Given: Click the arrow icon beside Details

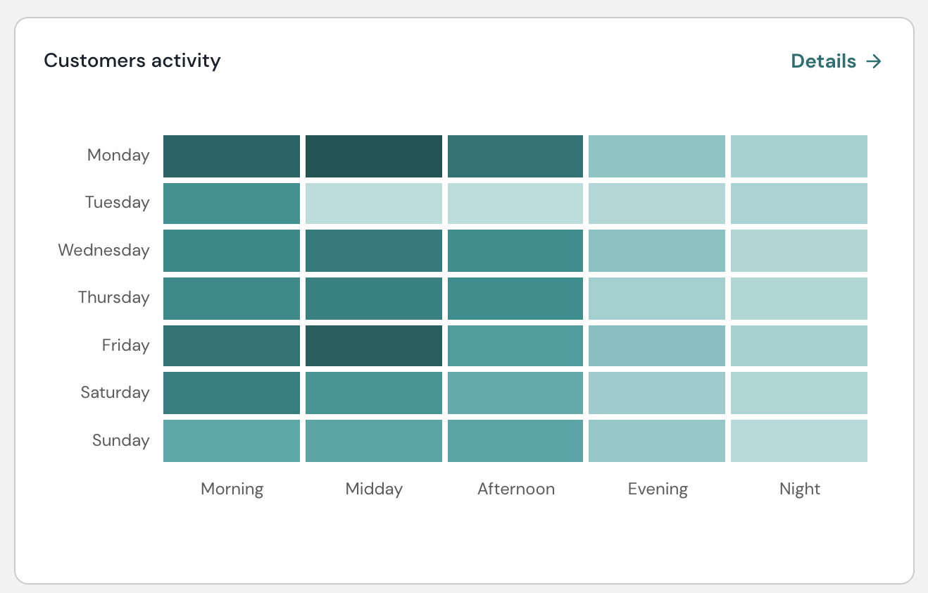Looking at the screenshot, I should pos(874,61).
